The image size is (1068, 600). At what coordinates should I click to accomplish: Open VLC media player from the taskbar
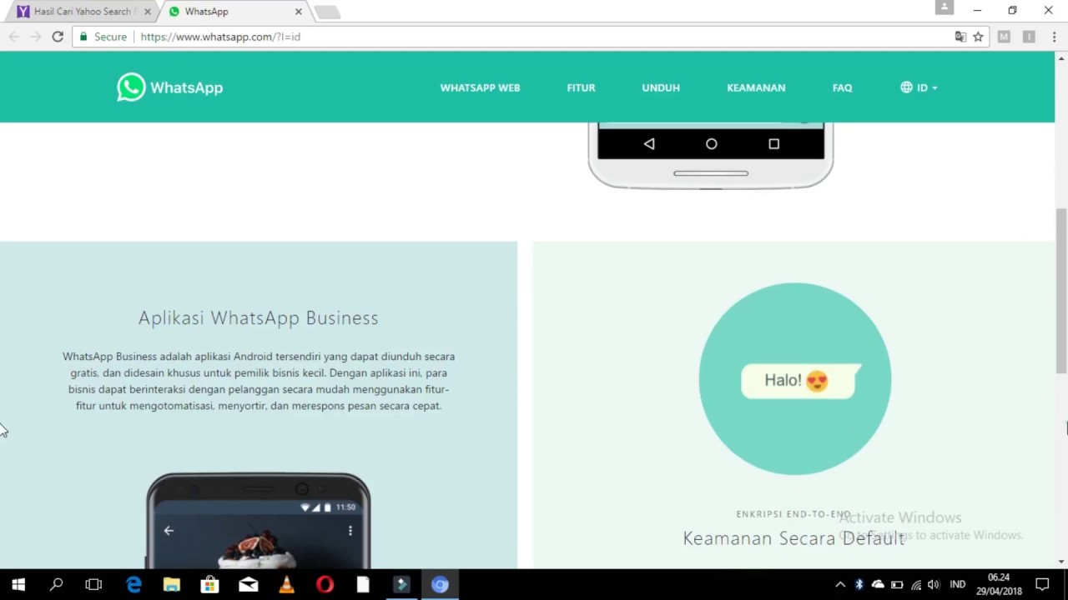point(286,584)
